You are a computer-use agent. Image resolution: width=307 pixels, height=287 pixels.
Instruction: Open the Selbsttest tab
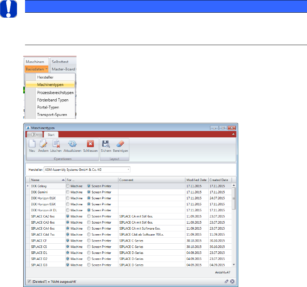tap(60, 62)
